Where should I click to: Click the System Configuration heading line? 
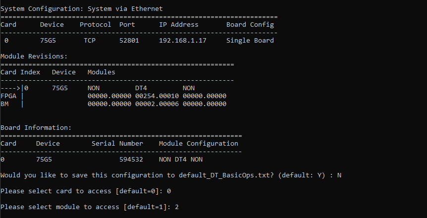pyautogui.click(x=81, y=9)
